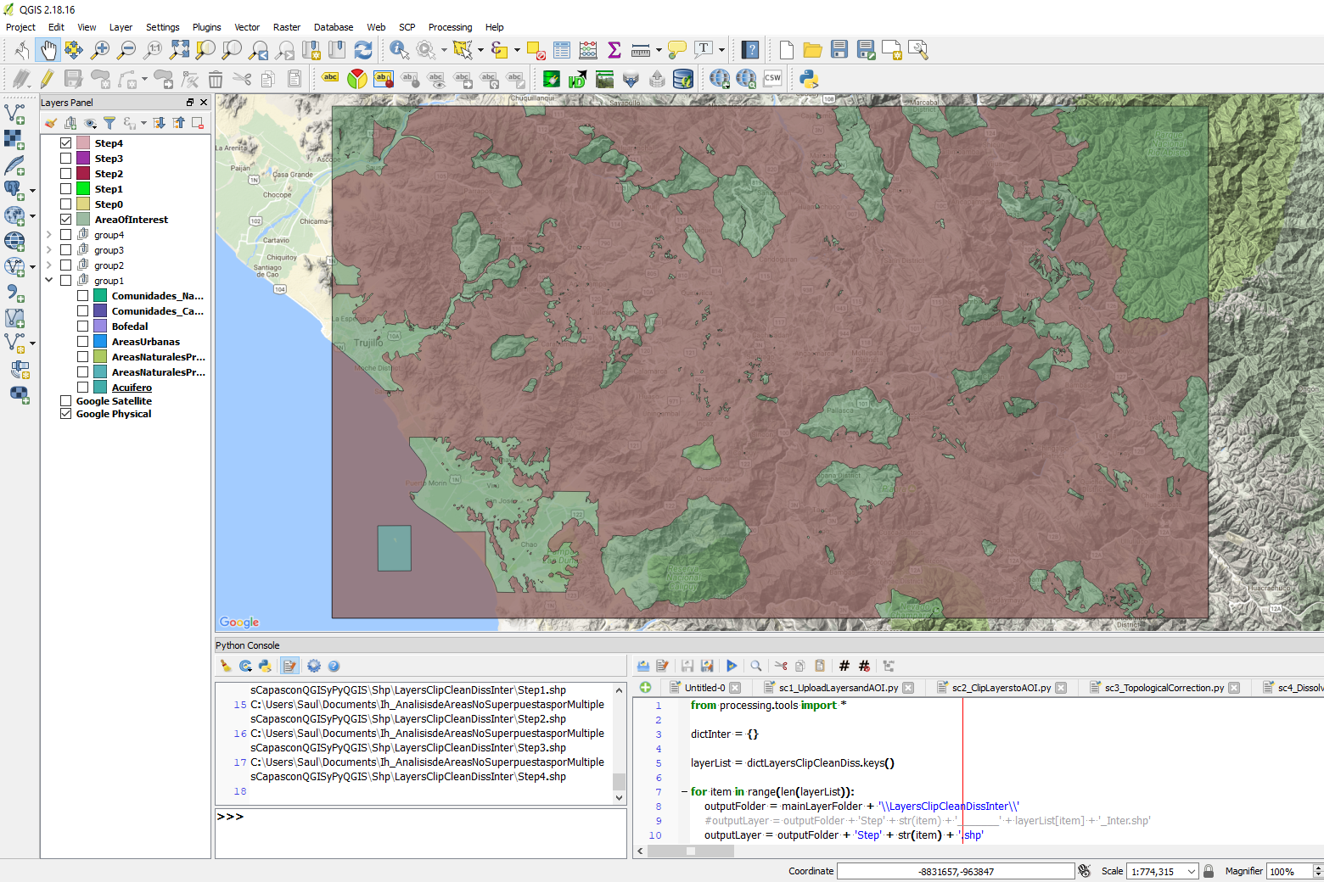Hide the AreaOfInterest layer
The image size is (1324, 882).
point(66,220)
